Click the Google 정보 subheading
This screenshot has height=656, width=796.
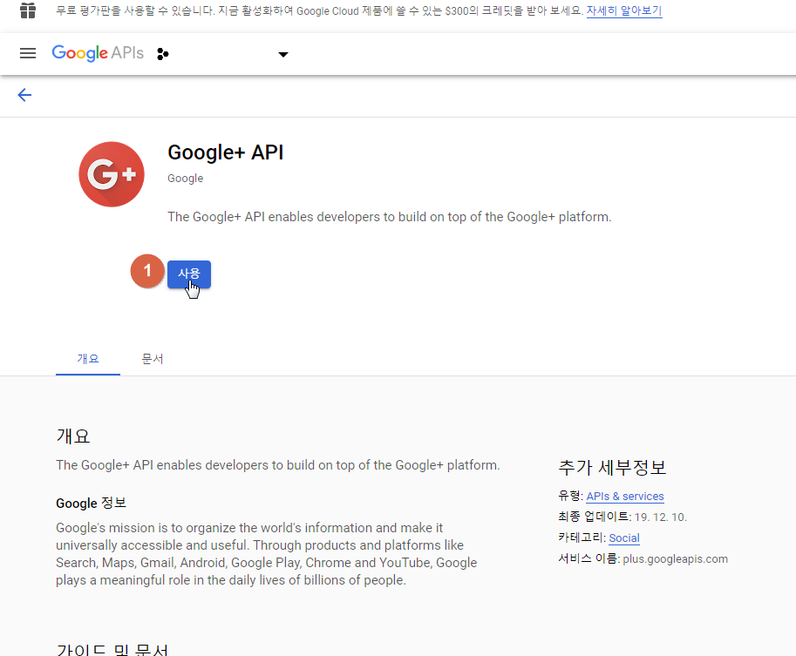coord(91,503)
